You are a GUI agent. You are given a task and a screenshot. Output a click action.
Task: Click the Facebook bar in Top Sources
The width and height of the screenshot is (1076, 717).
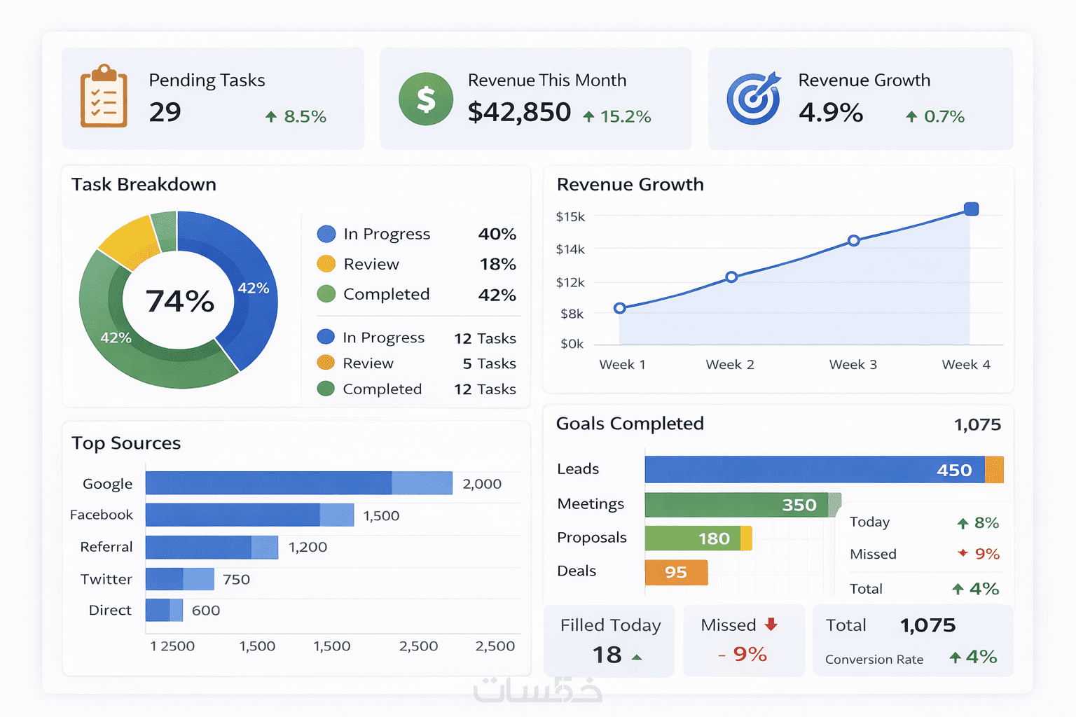pyautogui.click(x=250, y=515)
